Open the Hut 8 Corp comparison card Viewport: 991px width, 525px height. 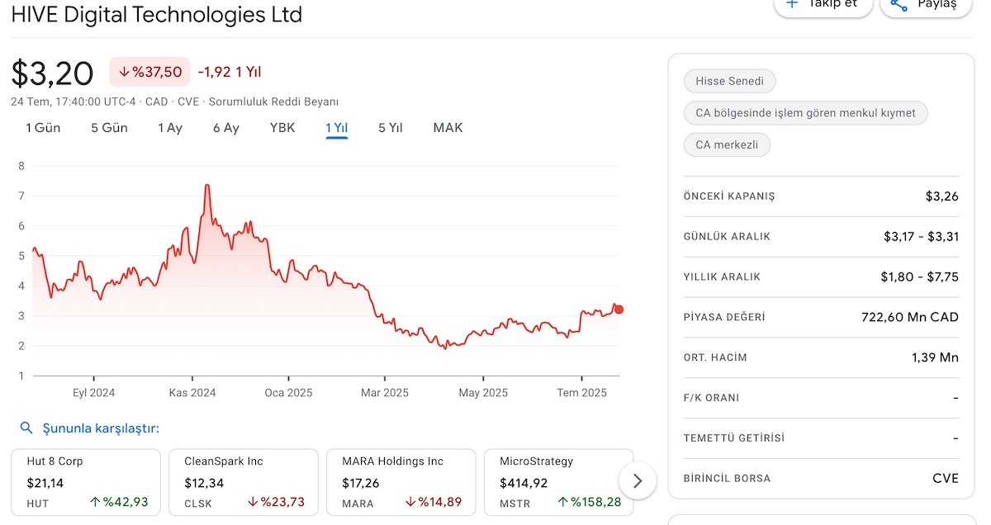[x=86, y=482]
